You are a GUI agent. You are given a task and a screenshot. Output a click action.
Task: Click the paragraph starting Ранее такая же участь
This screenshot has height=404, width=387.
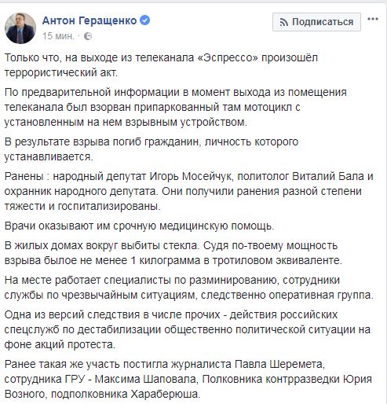(x=188, y=379)
